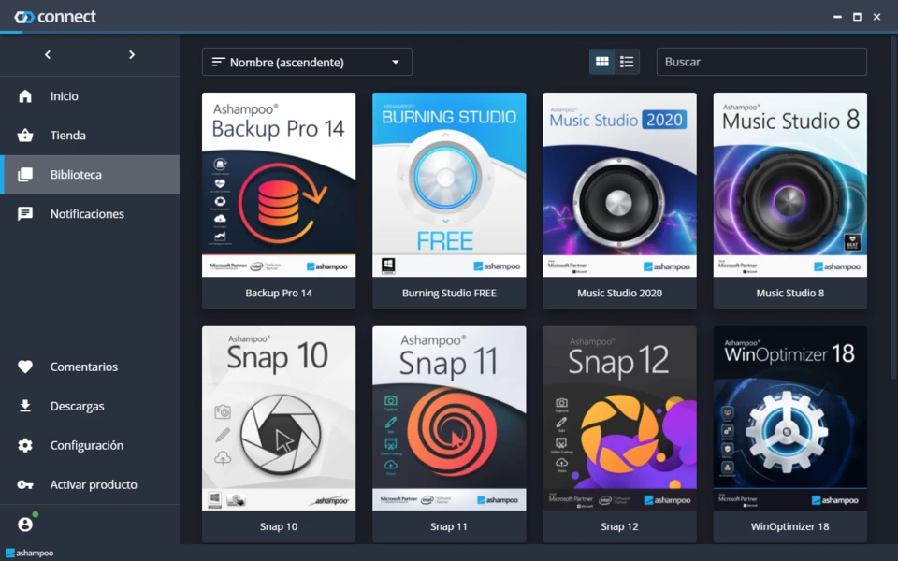Open the user account profile icon

point(25,524)
